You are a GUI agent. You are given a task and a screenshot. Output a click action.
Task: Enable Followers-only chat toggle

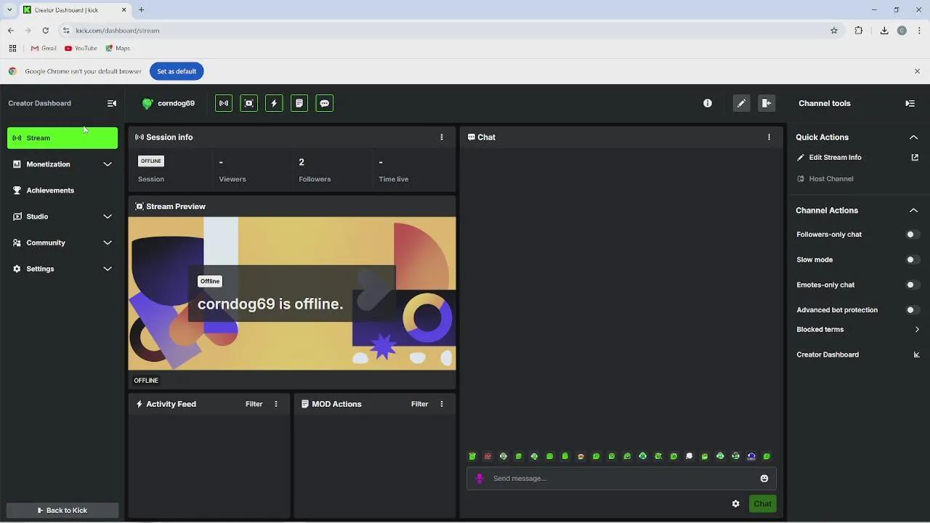click(912, 235)
